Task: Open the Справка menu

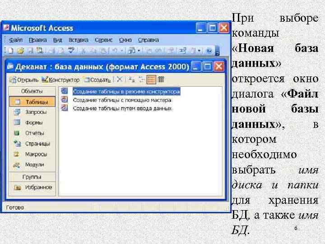Action: point(149,40)
